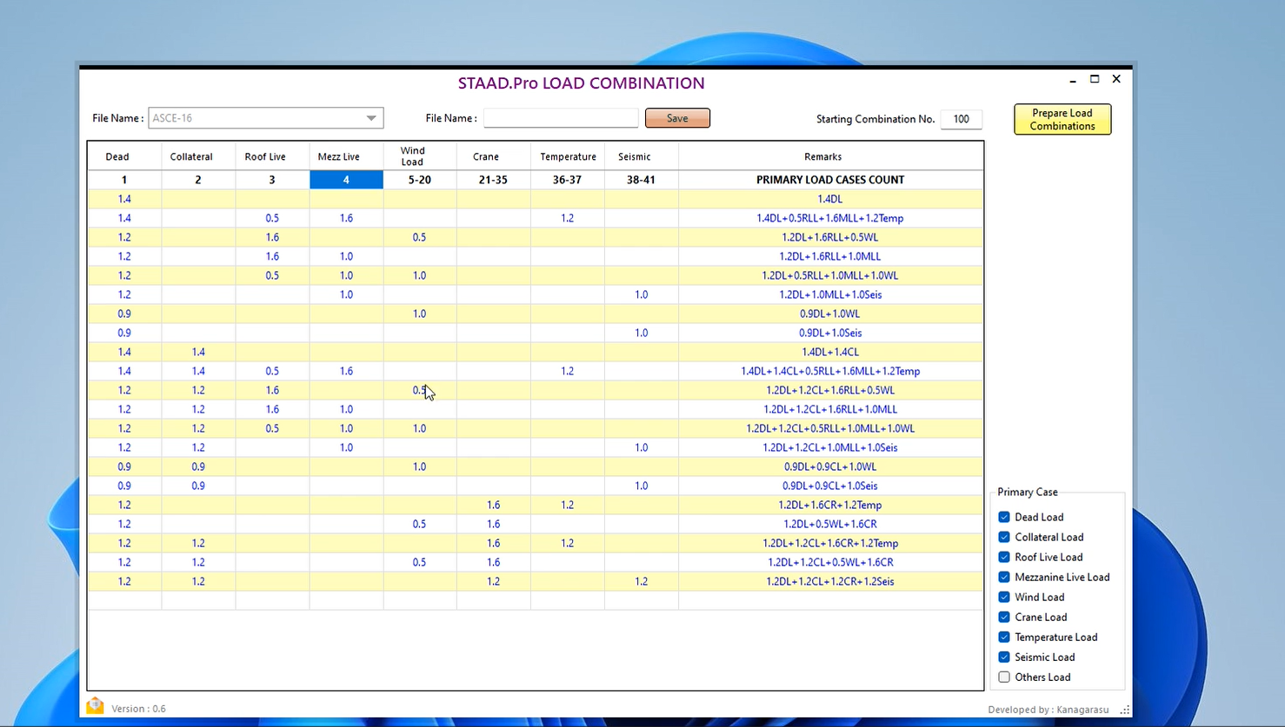The height and width of the screenshot is (727, 1285).
Task: Disable the Temperature Load checkbox
Action: pos(1004,637)
